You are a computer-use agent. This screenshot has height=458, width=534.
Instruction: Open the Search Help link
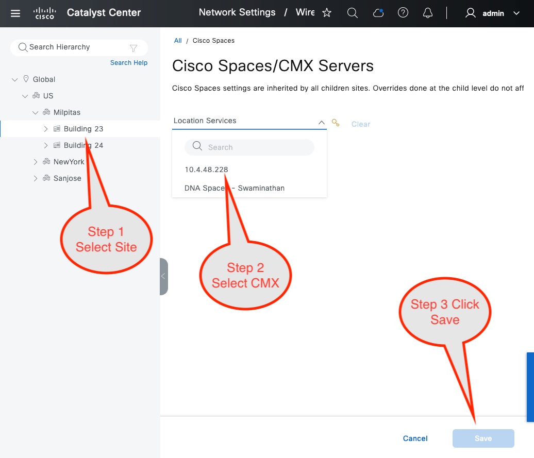pyautogui.click(x=129, y=63)
